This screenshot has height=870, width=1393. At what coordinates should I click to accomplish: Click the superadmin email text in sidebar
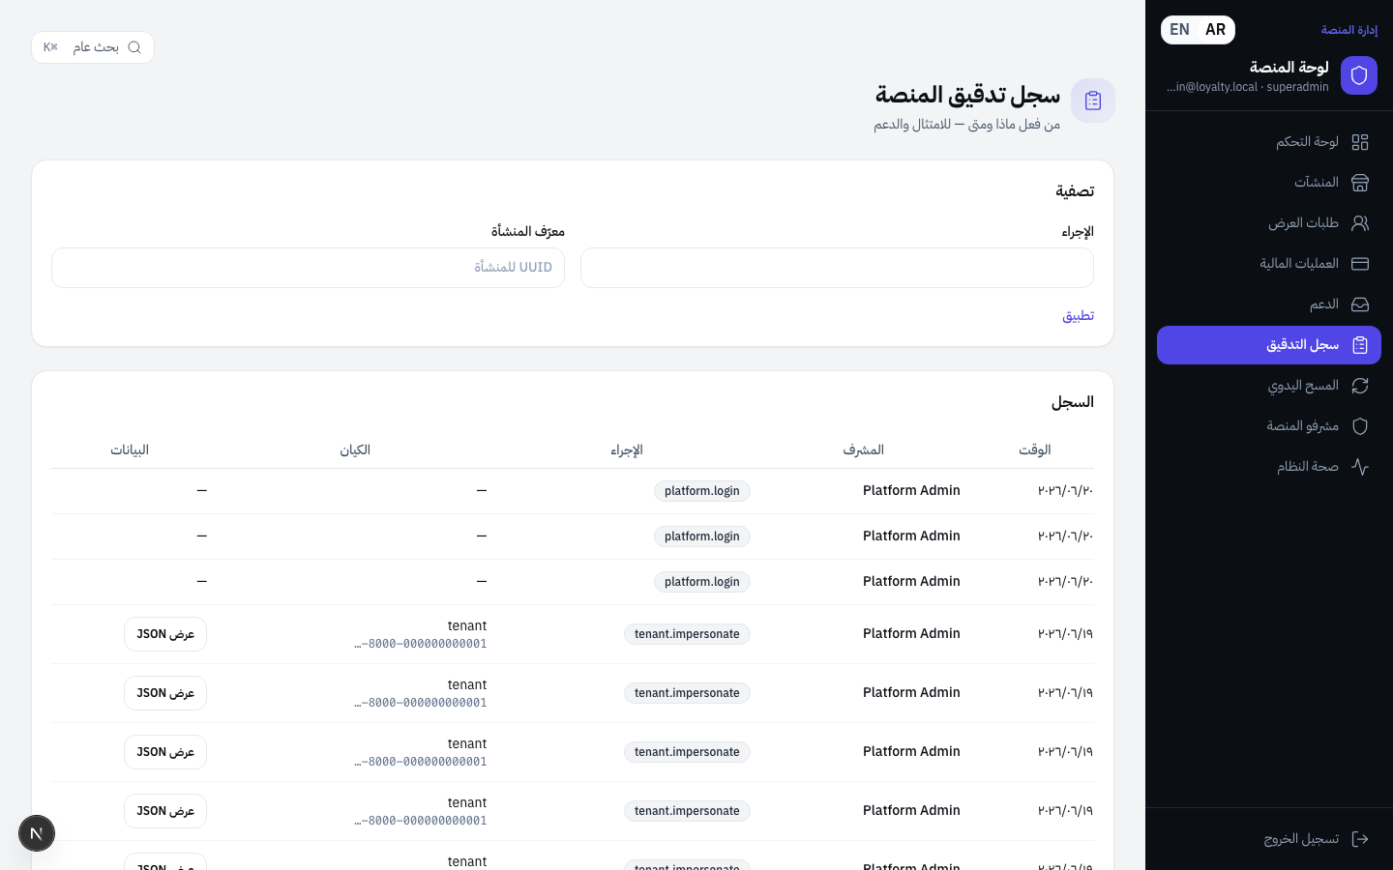1248,87
